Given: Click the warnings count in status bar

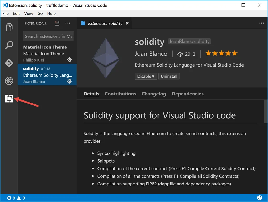Looking at the screenshot, I should pos(21,198).
